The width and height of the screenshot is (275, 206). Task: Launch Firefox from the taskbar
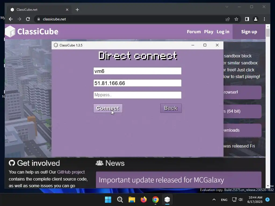pyautogui.click(x=144, y=200)
